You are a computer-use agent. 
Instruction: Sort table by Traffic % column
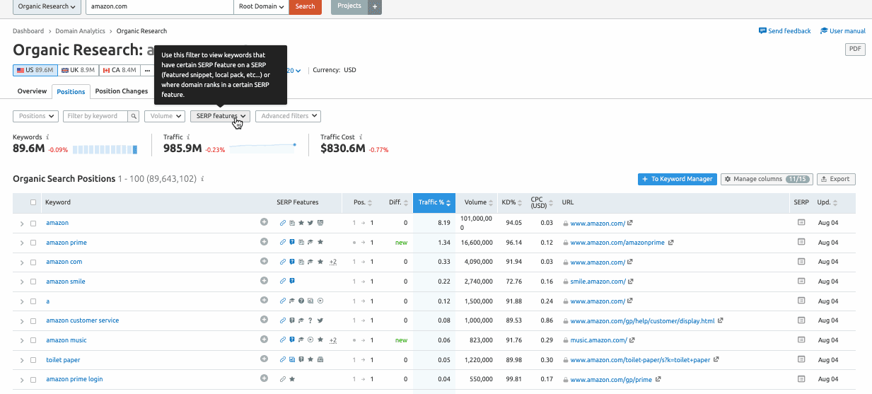click(x=434, y=202)
